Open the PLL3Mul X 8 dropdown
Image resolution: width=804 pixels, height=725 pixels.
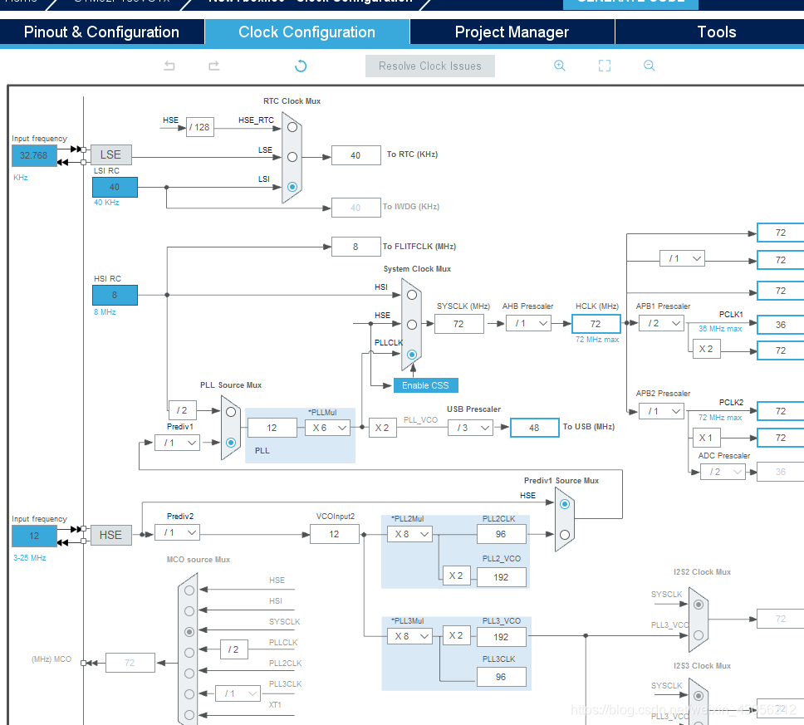click(x=409, y=636)
